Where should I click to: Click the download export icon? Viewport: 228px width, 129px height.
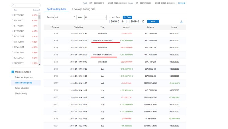click(182, 22)
